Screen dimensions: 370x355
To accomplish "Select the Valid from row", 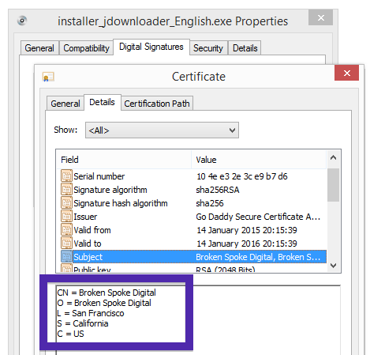I will 193,230.
